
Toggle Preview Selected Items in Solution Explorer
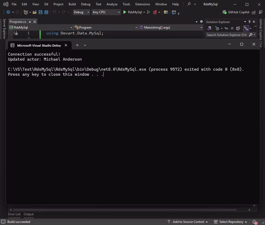click(238, 28)
